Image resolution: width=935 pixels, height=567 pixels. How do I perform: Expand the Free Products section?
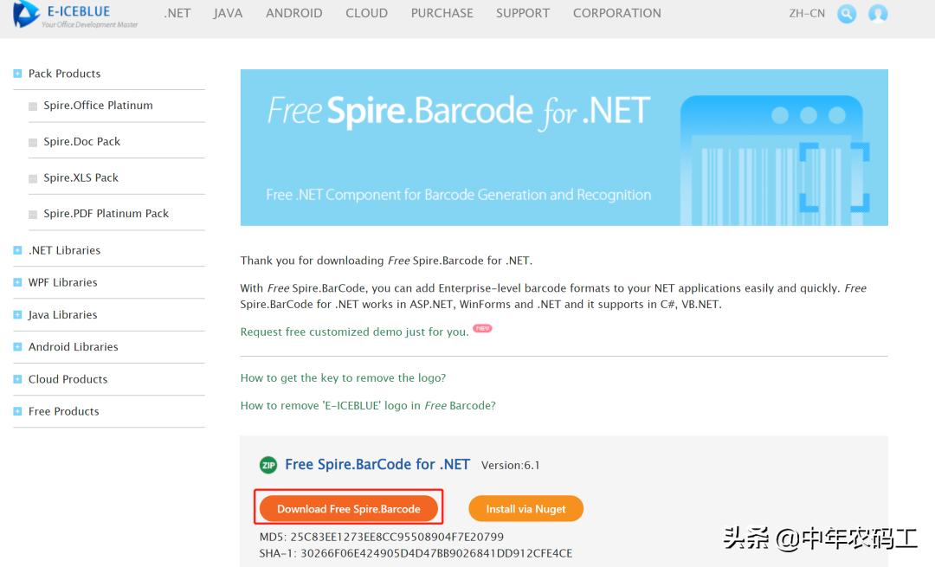pos(17,411)
